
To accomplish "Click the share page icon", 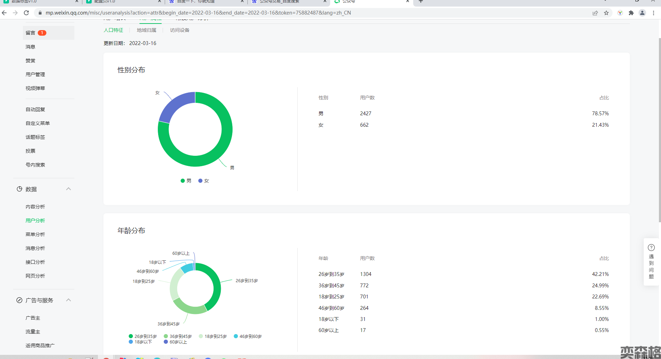I will pos(595,13).
